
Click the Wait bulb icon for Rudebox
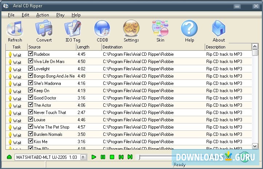[10, 55]
